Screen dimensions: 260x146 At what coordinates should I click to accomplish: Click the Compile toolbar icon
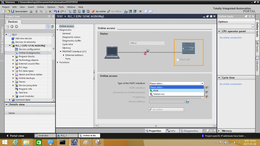click(x=70, y=11)
